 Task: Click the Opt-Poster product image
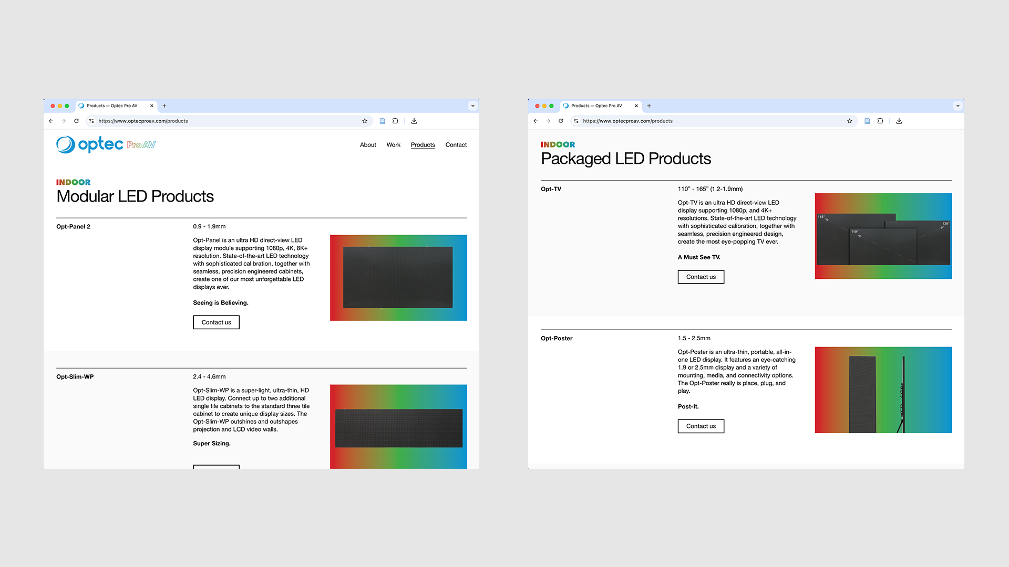(883, 390)
